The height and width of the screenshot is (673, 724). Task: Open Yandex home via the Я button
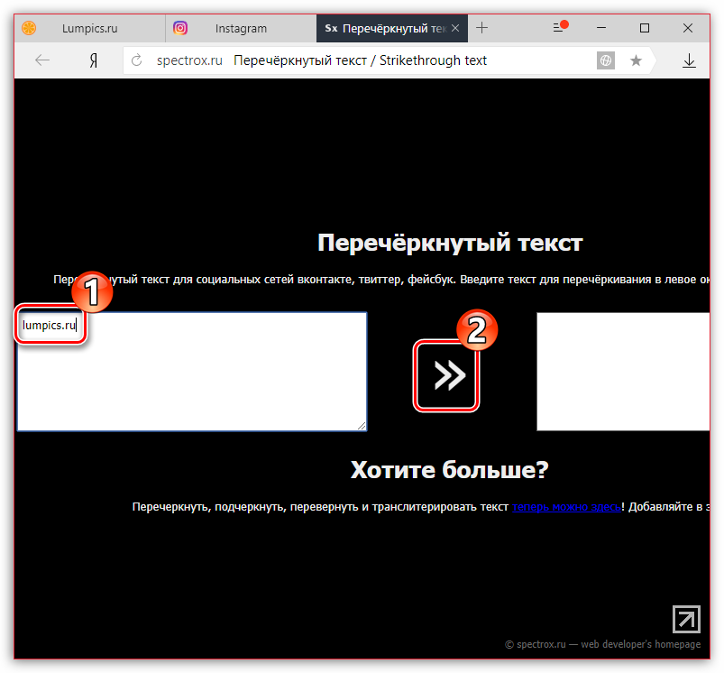93,60
